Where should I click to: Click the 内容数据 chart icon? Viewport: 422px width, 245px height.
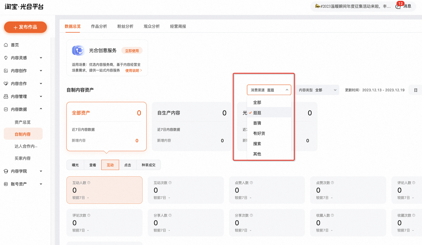pyautogui.click(x=6, y=109)
